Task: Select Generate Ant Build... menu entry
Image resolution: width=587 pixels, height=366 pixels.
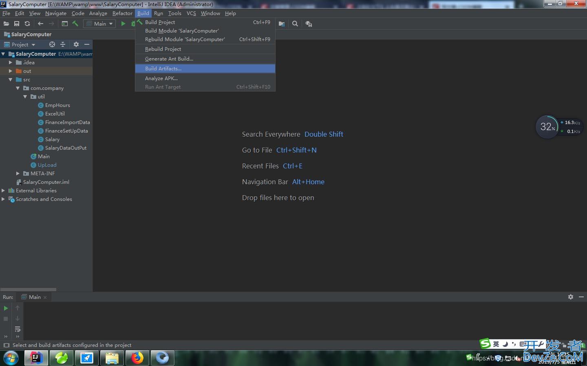Action: coord(205,59)
